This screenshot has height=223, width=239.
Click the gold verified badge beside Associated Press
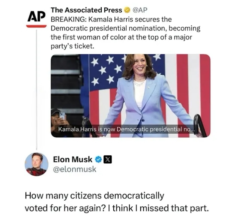point(127,10)
